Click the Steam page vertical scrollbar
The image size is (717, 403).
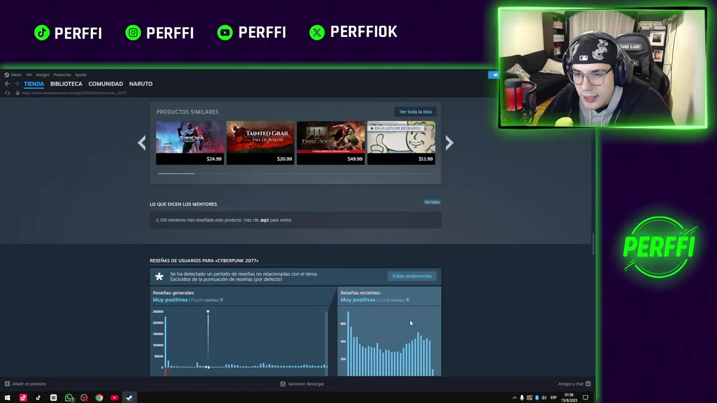tap(593, 243)
